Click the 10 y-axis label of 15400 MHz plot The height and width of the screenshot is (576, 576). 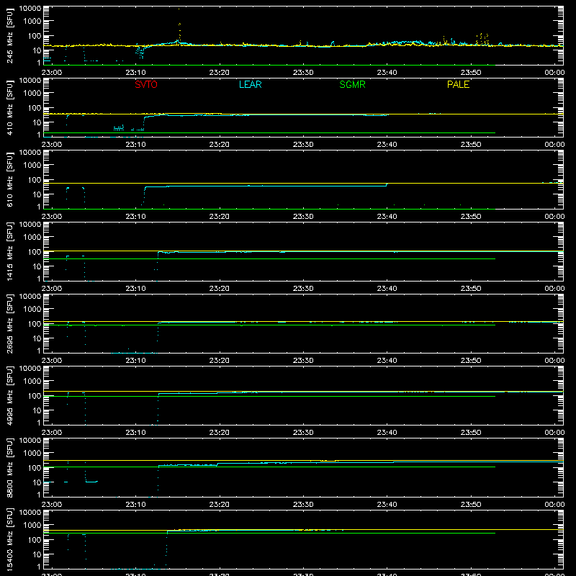37,554
